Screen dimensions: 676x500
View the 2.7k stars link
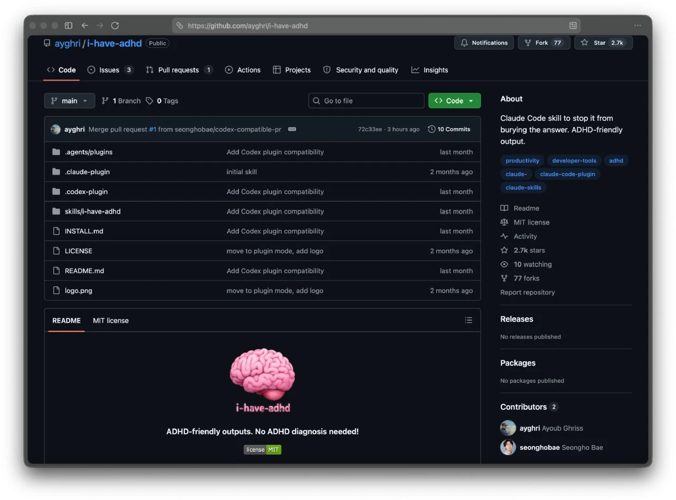point(523,251)
